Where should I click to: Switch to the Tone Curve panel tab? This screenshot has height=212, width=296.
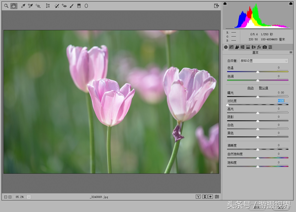231,47
